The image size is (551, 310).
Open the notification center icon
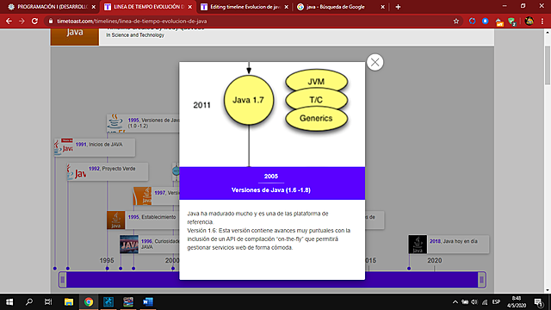pos(539,302)
